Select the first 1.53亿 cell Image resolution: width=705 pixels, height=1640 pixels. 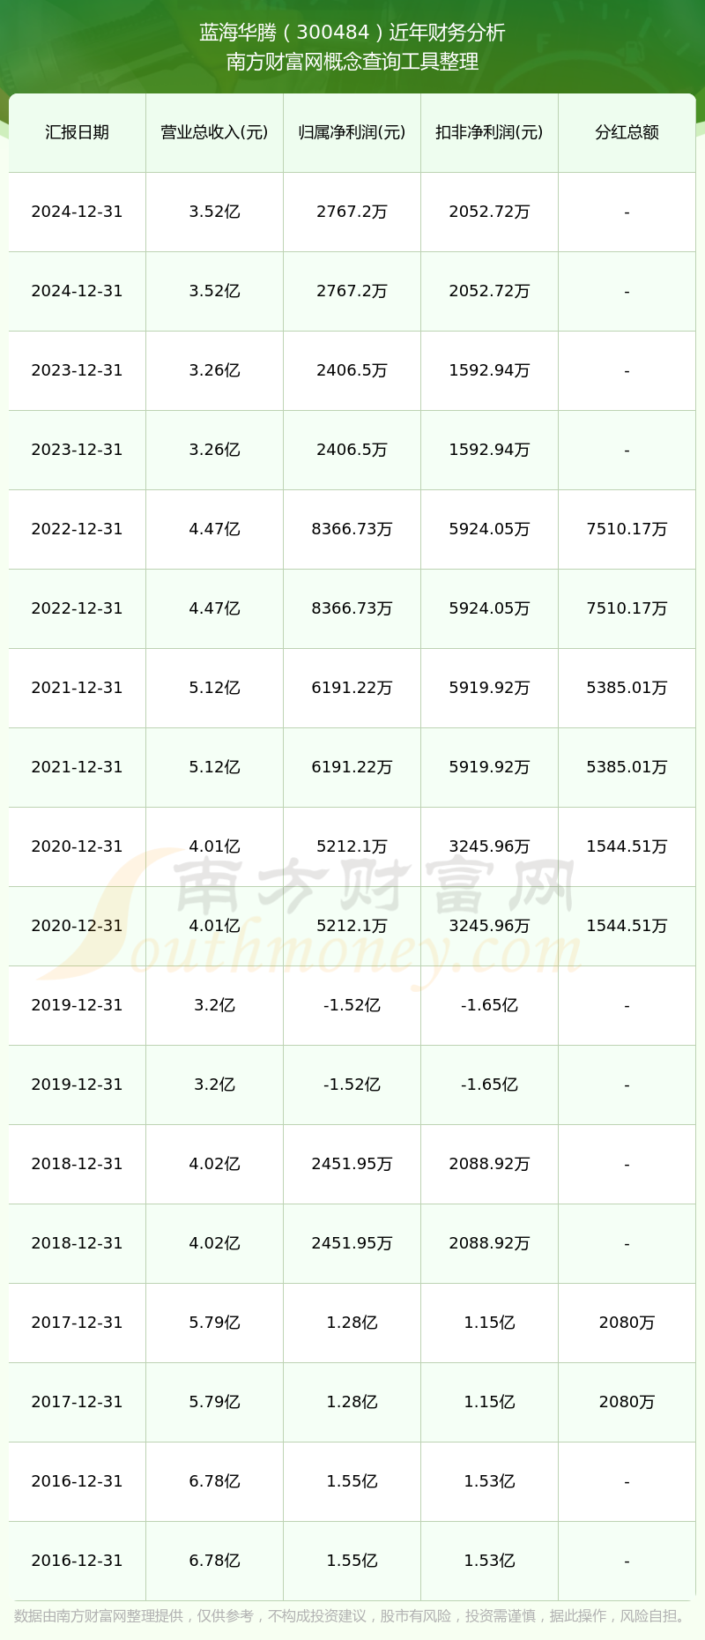pos(489,1481)
